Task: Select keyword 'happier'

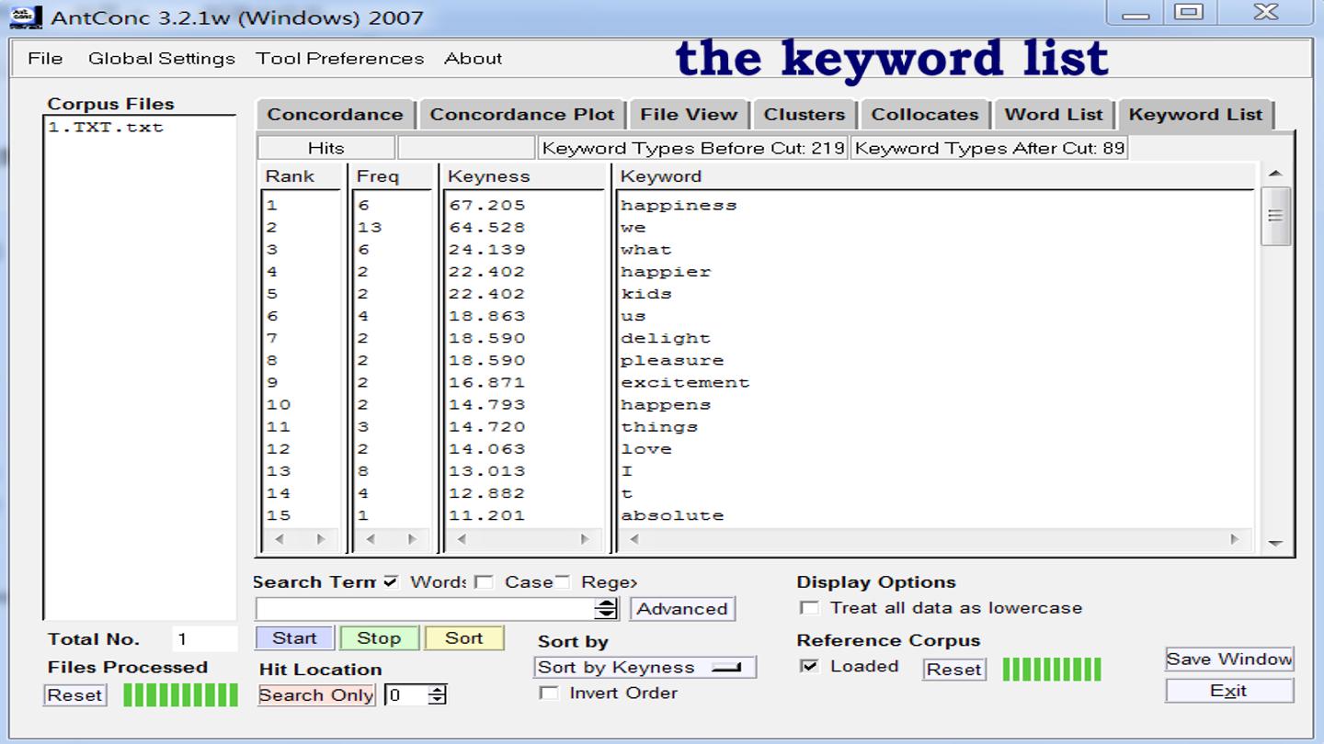Action: pos(666,272)
